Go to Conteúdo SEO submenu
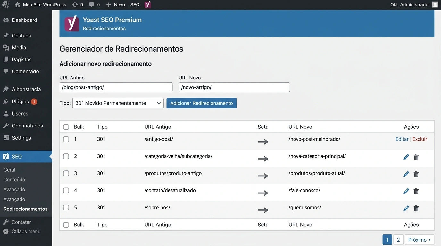 coord(14,180)
